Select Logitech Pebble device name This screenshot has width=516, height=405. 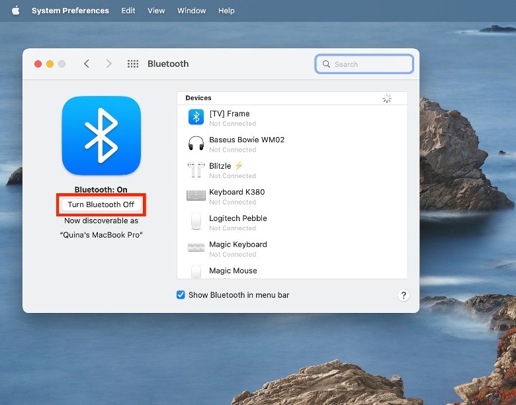[238, 218]
